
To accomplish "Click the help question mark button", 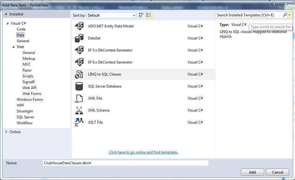I will point(274,4).
